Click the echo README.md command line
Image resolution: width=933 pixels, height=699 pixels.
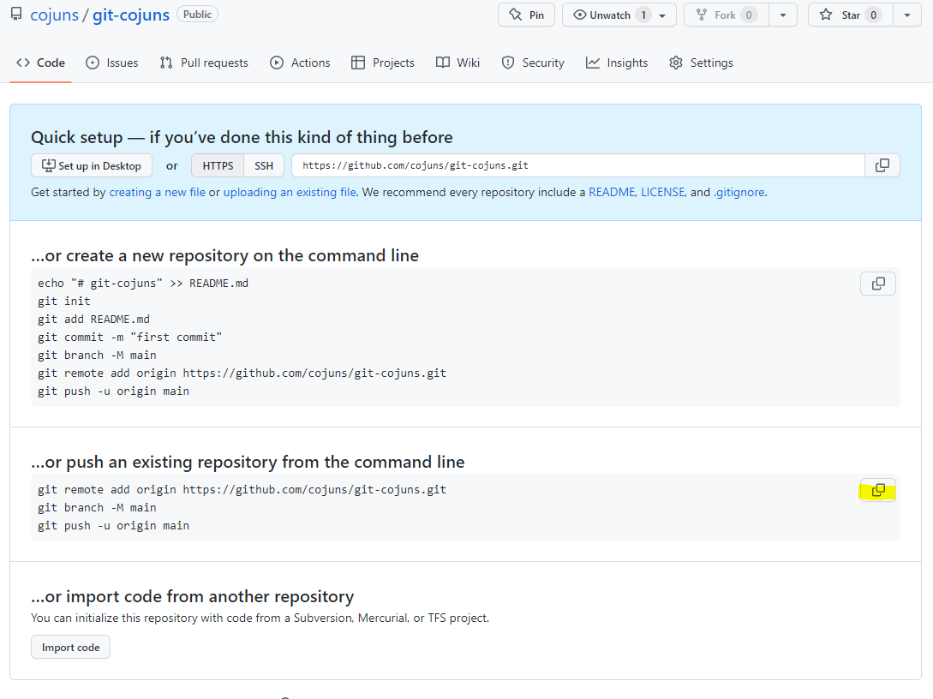[x=143, y=284]
